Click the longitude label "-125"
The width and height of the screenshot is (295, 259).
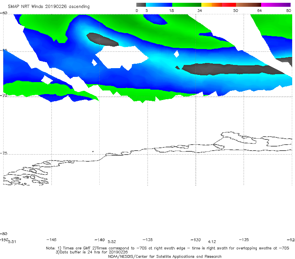click(x=244, y=239)
